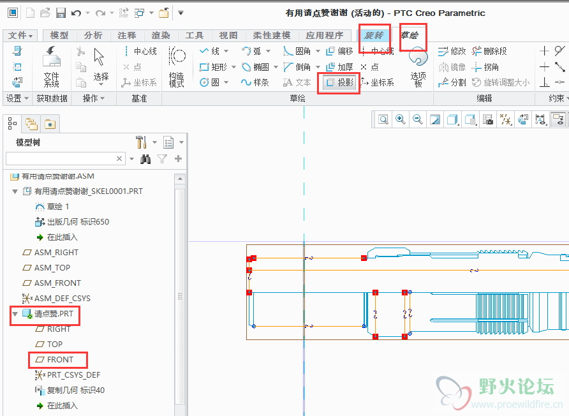This screenshot has width=569, height=416.
Task: Click the Project (投影) button
Action: (339, 83)
